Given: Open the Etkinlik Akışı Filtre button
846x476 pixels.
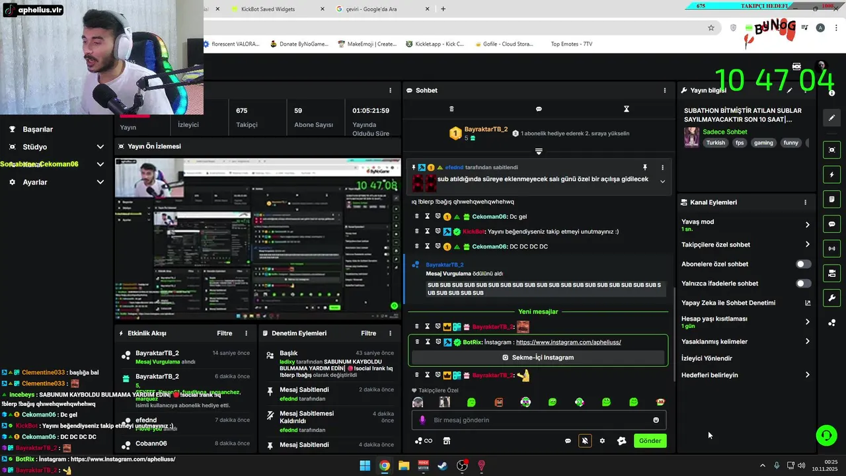Looking at the screenshot, I should (224, 333).
